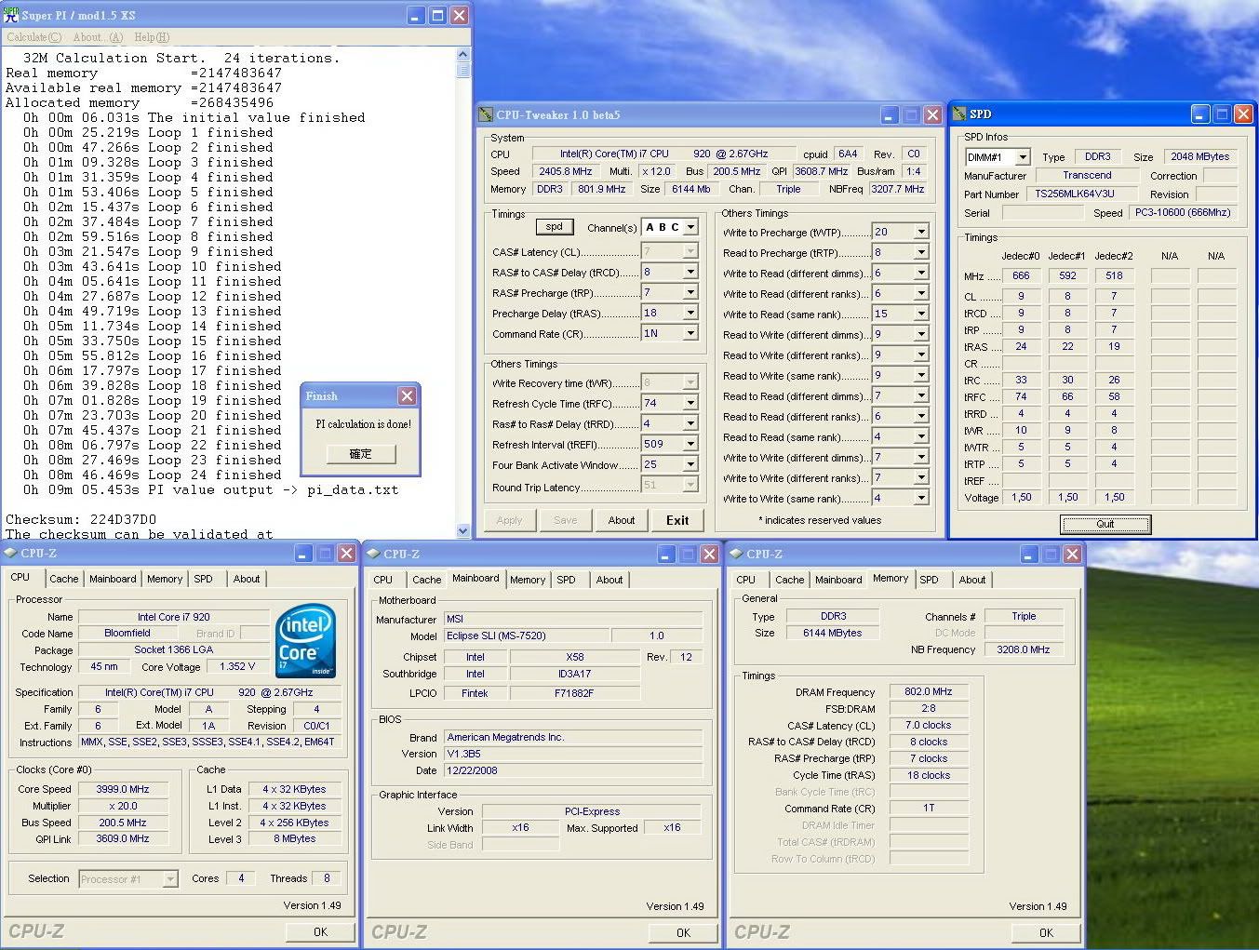Switch to Mainboard tab in first CPU-Z
This screenshot has width=1259, height=950.
113,579
